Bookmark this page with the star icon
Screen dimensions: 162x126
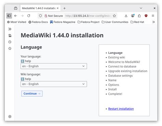click(114, 16)
